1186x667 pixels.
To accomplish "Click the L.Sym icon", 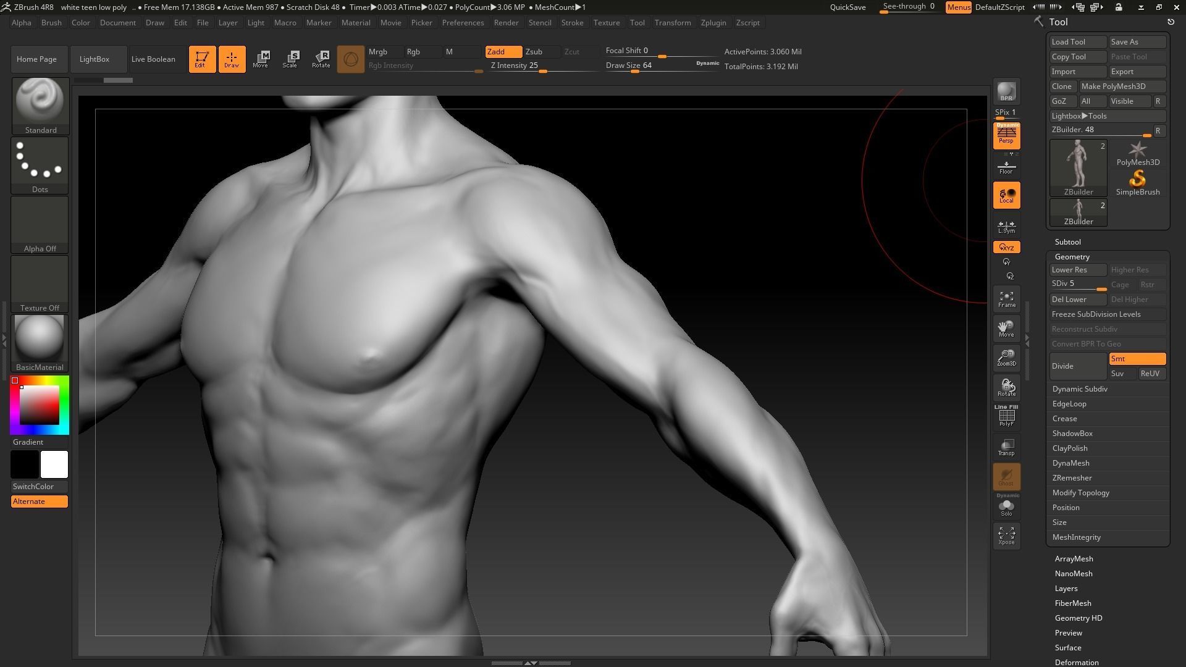I will (1006, 226).
